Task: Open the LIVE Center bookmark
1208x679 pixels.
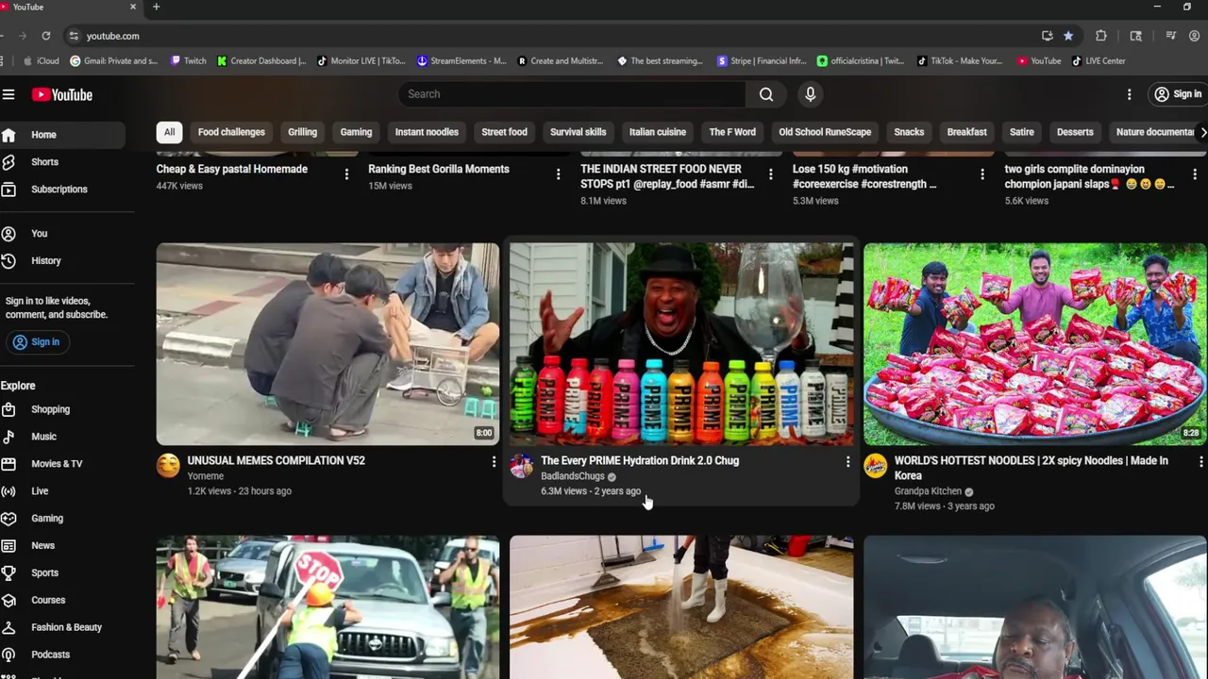Action: pyautogui.click(x=1099, y=60)
